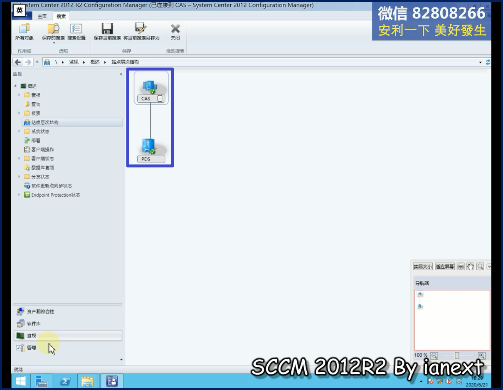Open the 管理 workspace
This screenshot has height=390, width=503.
(x=68, y=348)
